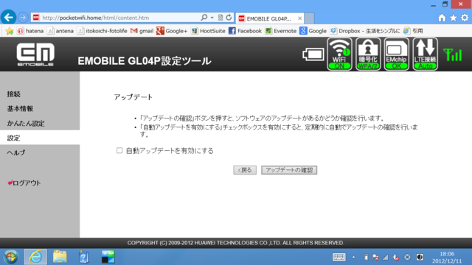The width and height of the screenshot is (472, 265).
Task: Open antena bookmark in favorites bar
Action: (x=60, y=31)
